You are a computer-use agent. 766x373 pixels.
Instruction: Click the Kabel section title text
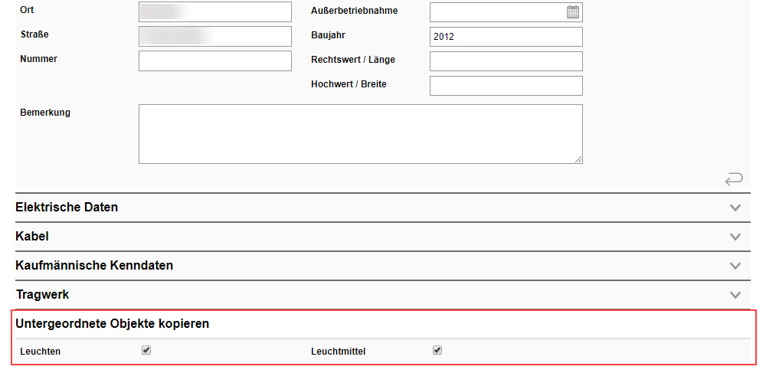coord(32,237)
